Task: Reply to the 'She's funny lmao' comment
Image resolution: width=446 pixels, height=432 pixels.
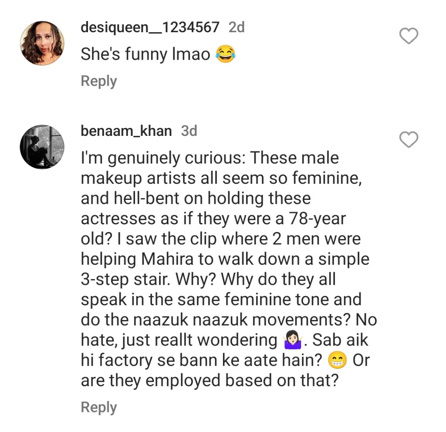Action: click(99, 81)
